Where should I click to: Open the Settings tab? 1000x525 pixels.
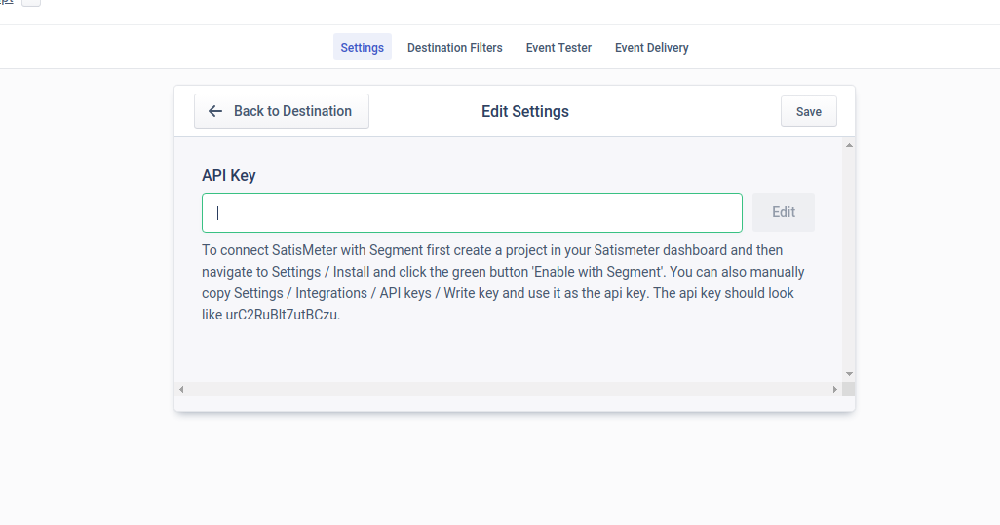(x=363, y=47)
